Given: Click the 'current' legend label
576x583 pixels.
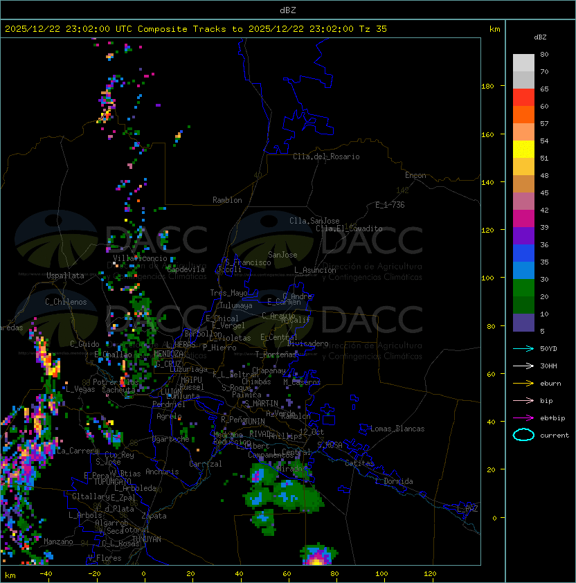Looking at the screenshot, I should pos(555,436).
